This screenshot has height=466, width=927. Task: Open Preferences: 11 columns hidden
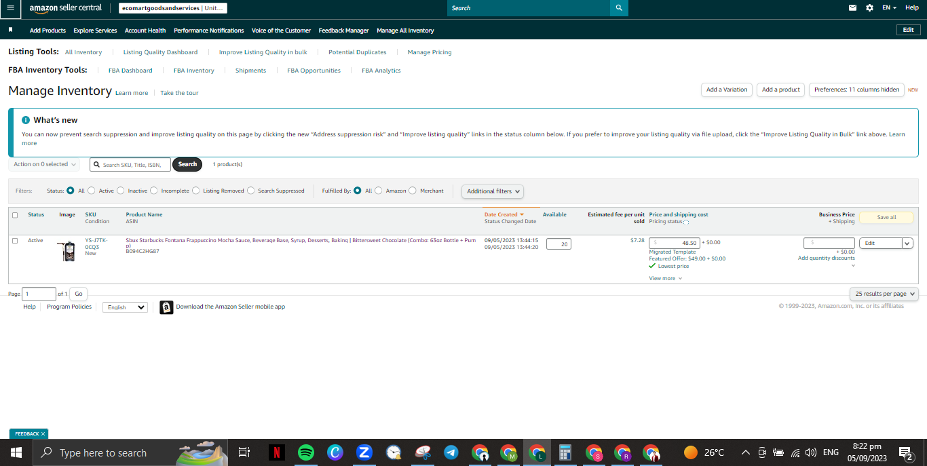[x=856, y=90]
